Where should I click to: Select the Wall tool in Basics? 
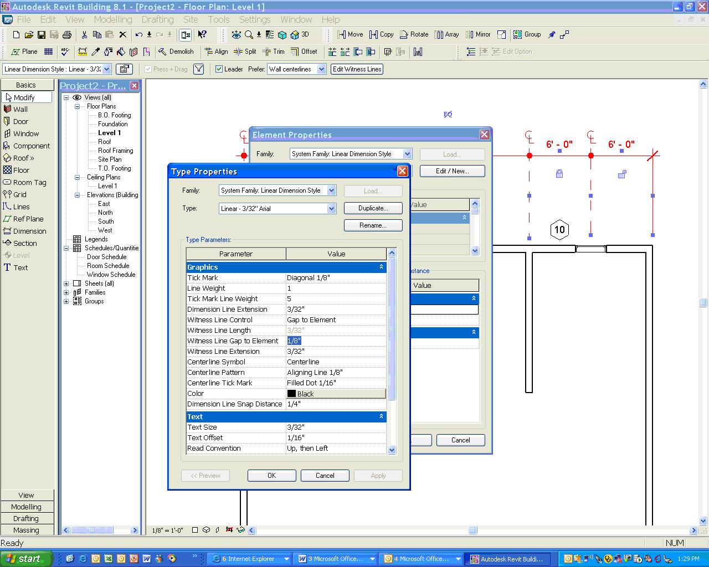pyautogui.click(x=20, y=109)
